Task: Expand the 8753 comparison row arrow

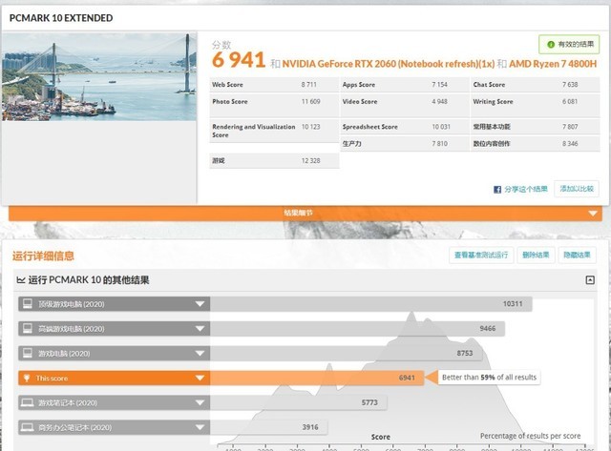Action: 200,354
